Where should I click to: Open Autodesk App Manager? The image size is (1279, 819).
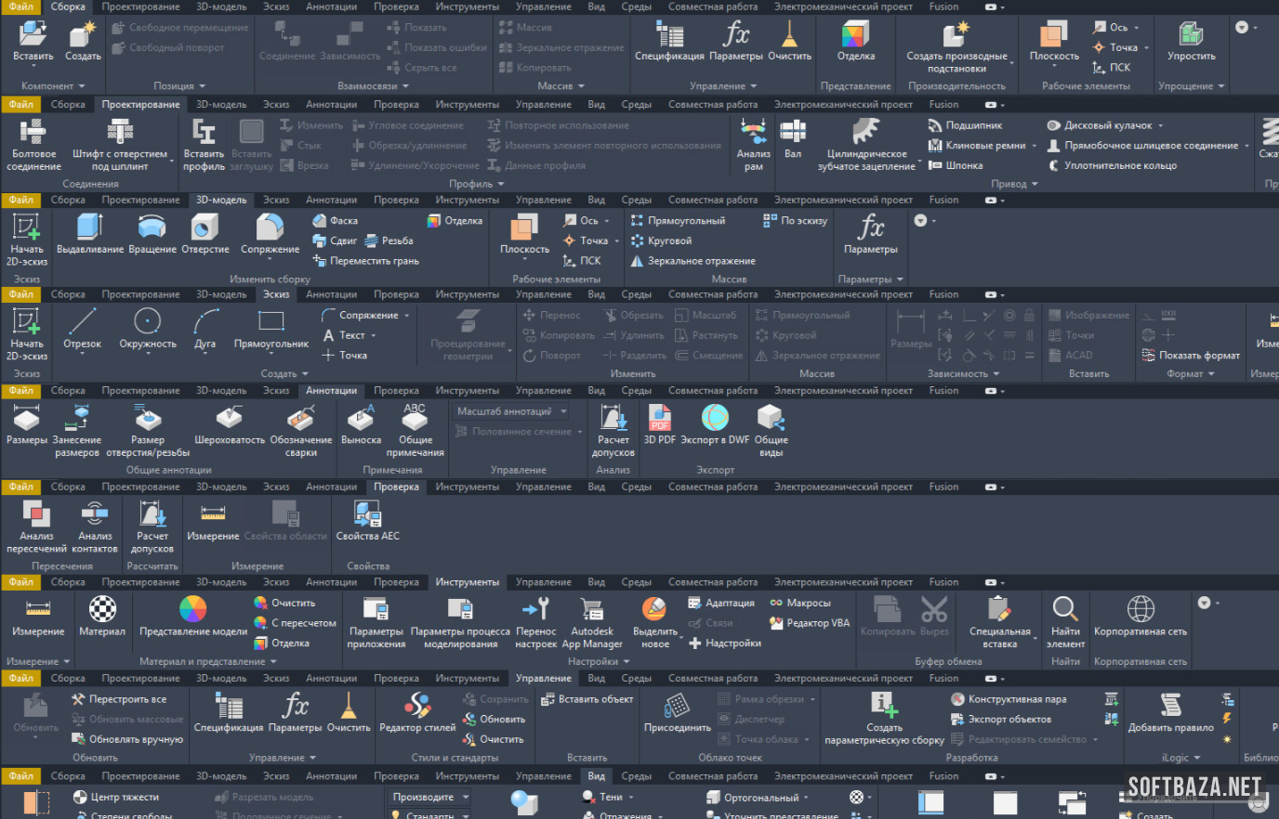coord(592,611)
